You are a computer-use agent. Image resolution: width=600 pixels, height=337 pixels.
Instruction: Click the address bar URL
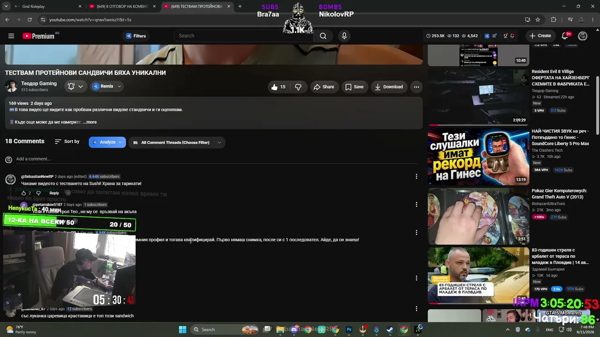90,20
